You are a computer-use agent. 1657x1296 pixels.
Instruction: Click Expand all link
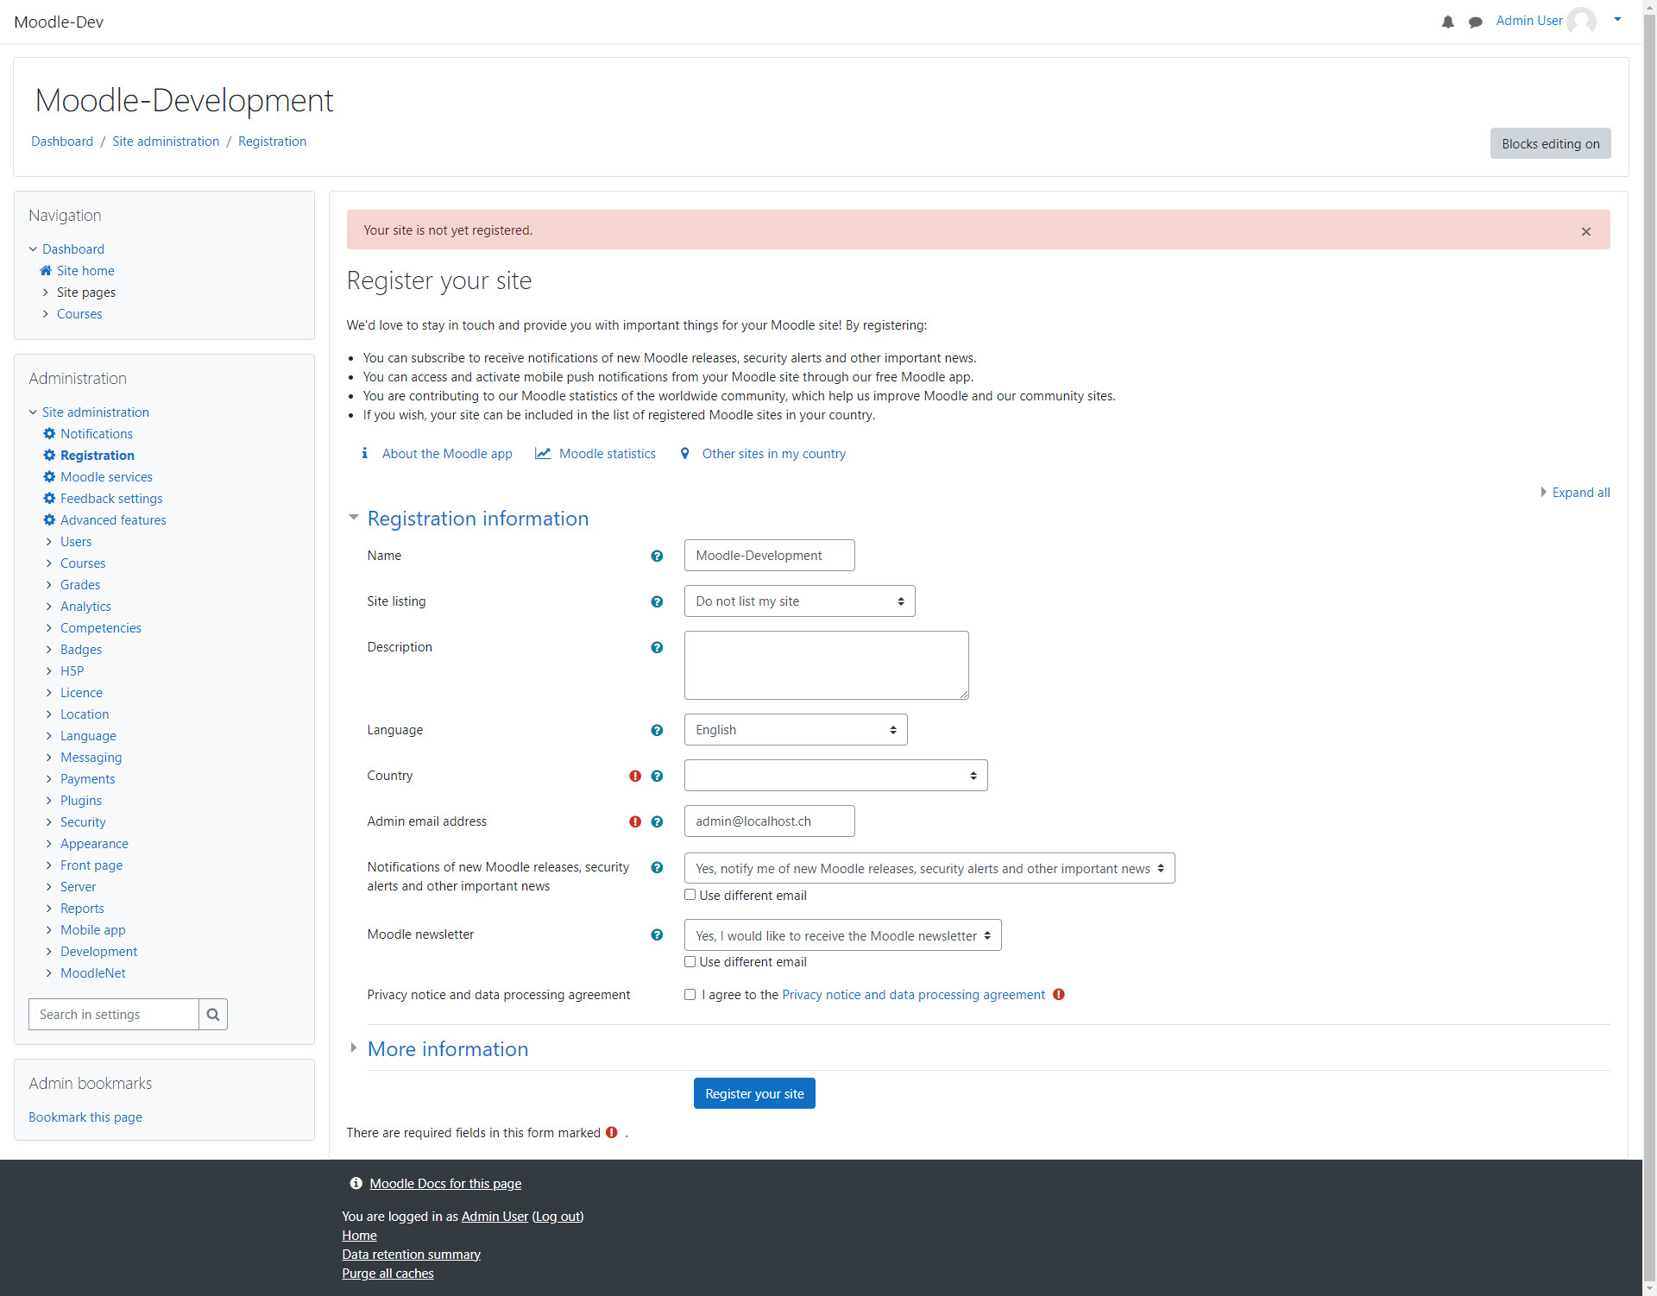point(1580,493)
